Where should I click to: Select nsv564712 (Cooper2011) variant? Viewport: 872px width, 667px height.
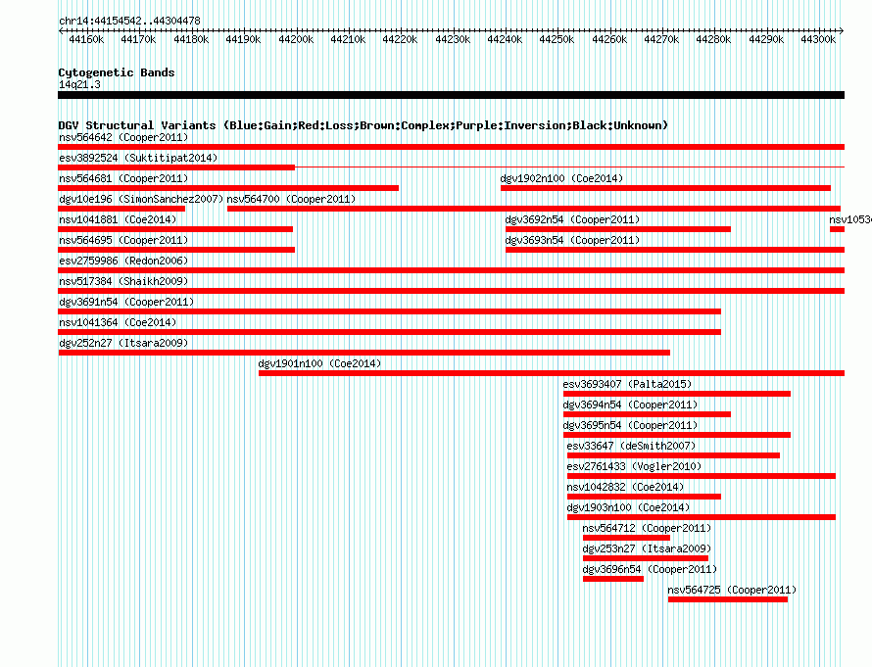click(x=647, y=528)
